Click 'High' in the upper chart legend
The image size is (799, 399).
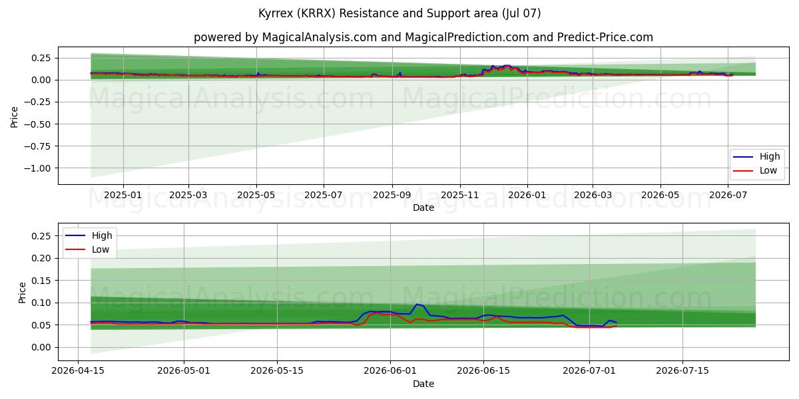(x=770, y=157)
